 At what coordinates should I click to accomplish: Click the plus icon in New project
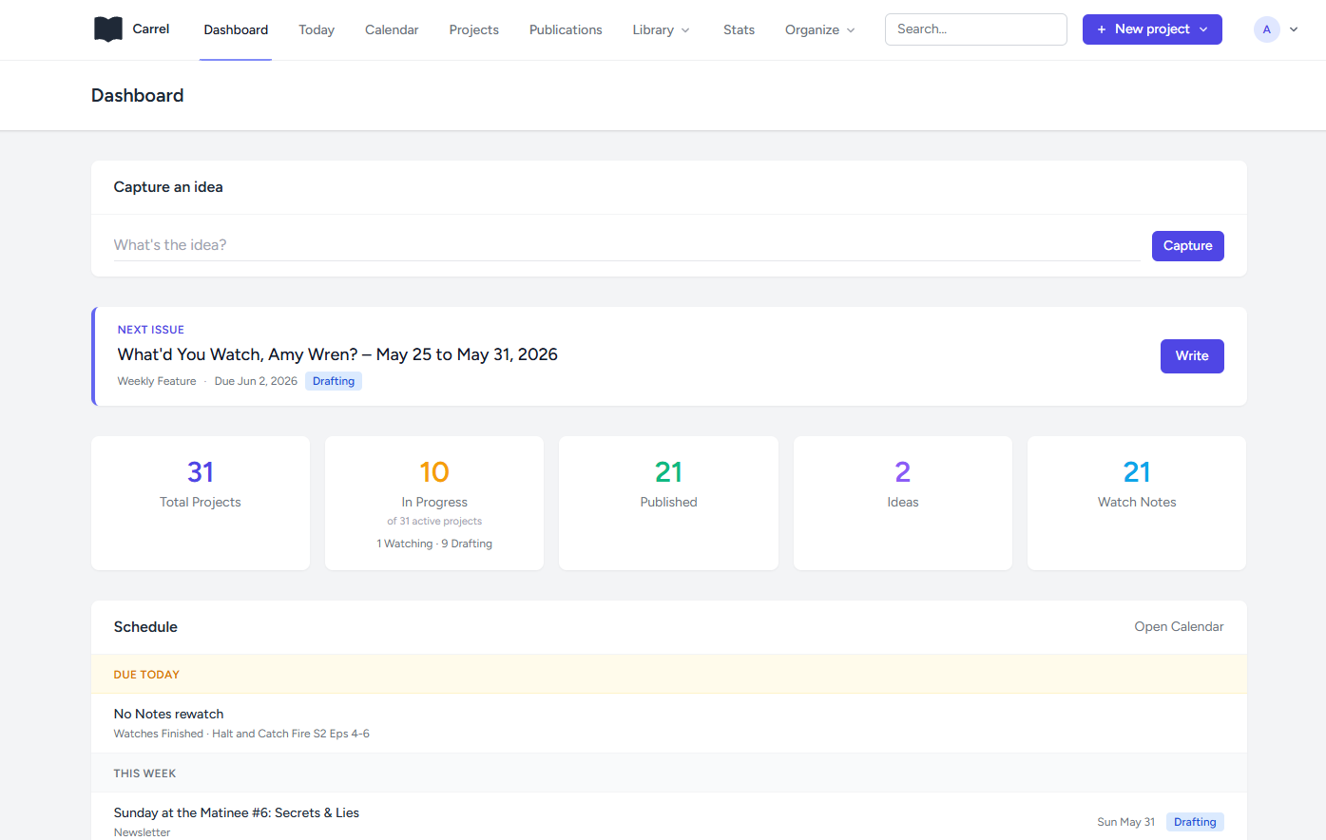1102,29
